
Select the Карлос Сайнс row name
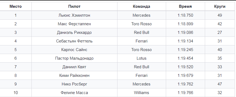(x=74, y=50)
